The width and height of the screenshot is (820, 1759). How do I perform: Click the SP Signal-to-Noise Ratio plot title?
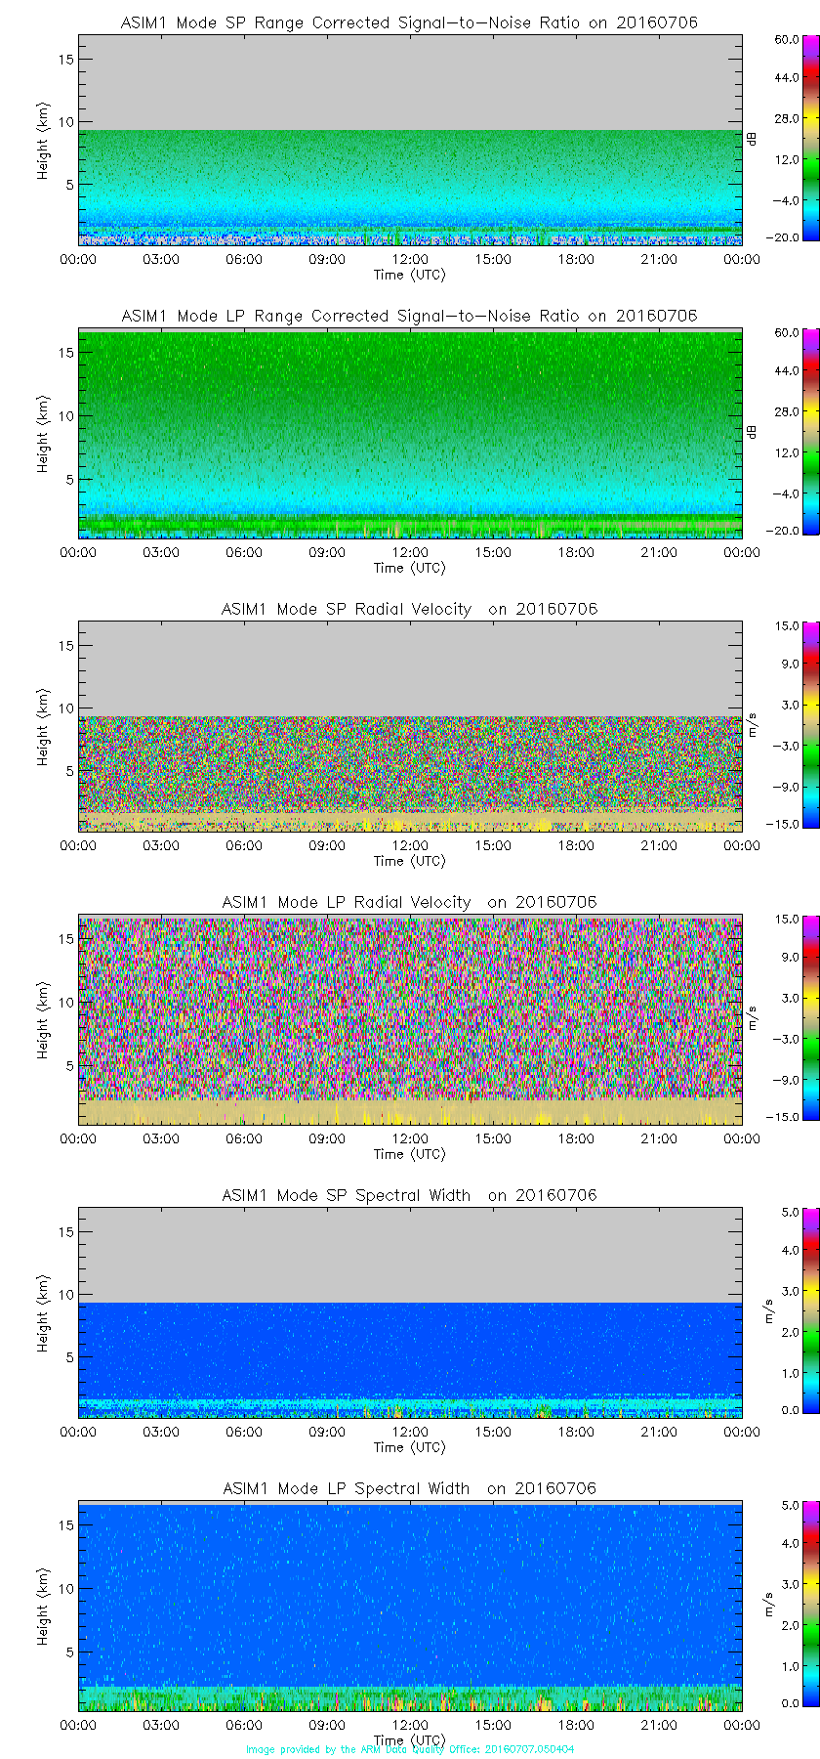[x=409, y=22]
